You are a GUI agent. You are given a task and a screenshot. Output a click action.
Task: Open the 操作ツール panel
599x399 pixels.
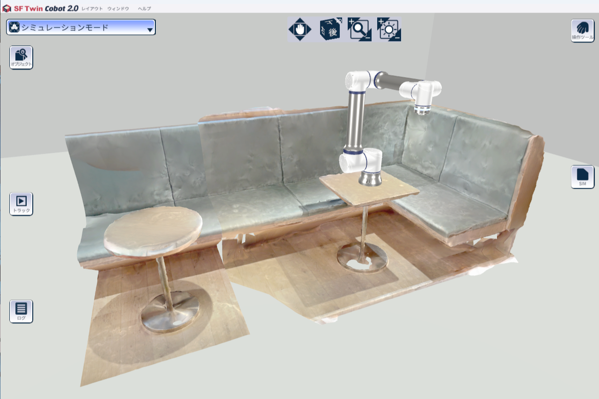(x=582, y=30)
